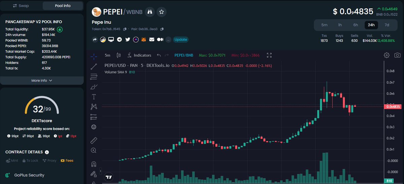This screenshot has width=404, height=184.
Task: Open the Telegram link icon
Action: click(119, 39)
